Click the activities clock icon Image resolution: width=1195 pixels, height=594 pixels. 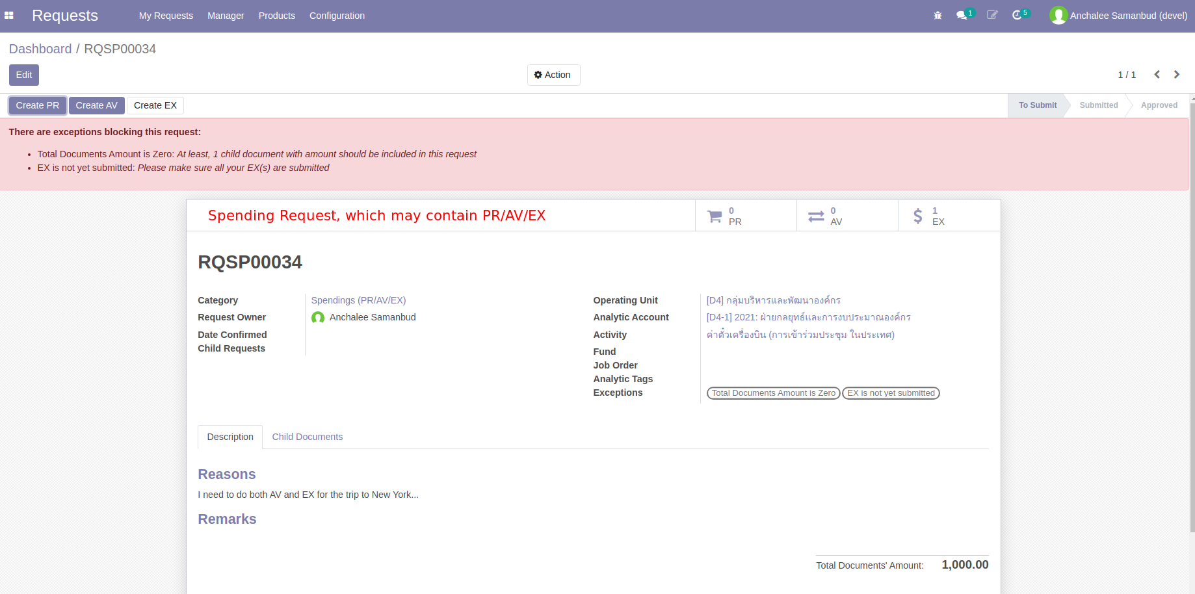1018,16
